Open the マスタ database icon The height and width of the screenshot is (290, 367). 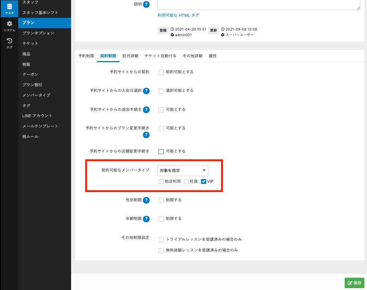click(9, 9)
